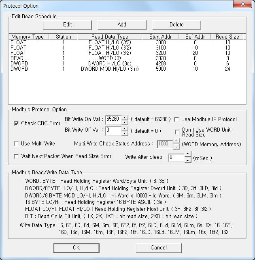Click the Delete schedule button

(x=176, y=25)
